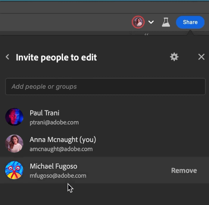The height and width of the screenshot is (205, 209).
Task: Expand the collaborator avatar dropdown chevron
Action: pyautogui.click(x=151, y=22)
